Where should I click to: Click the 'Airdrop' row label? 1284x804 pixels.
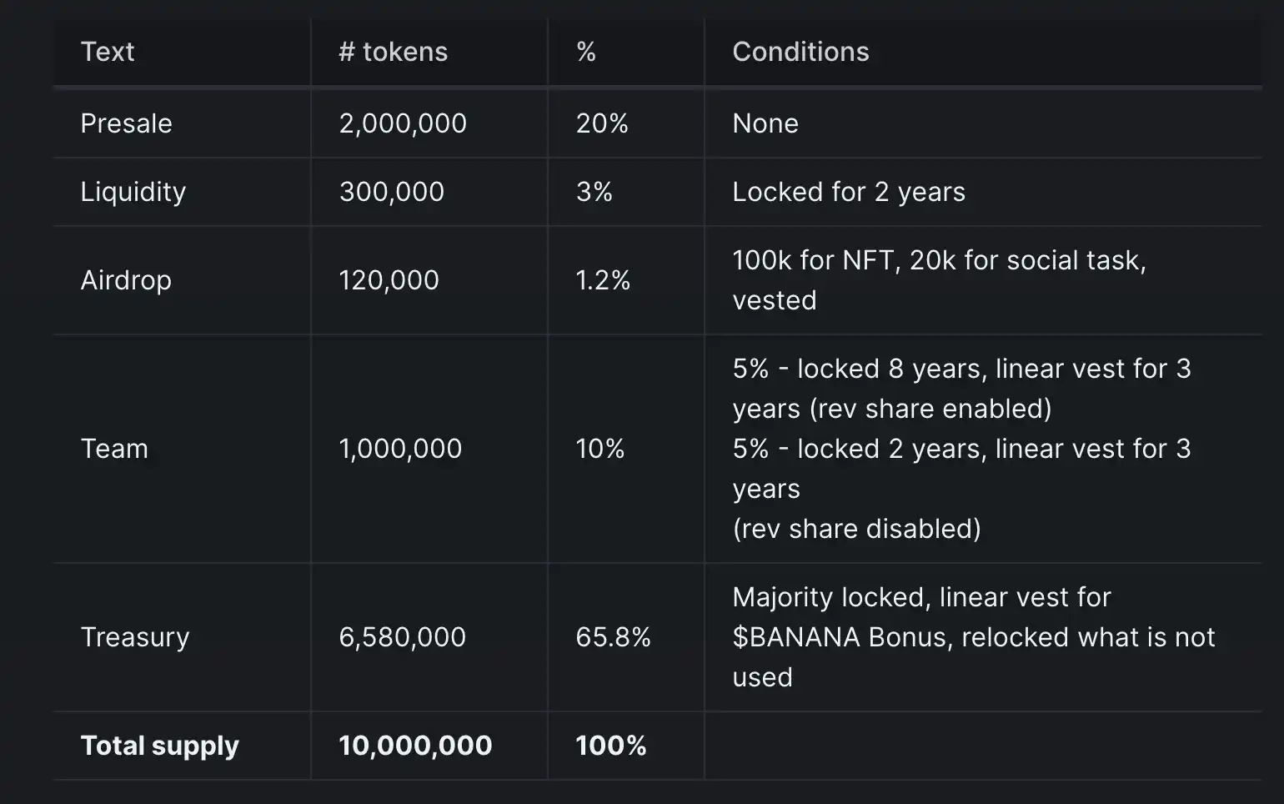(126, 280)
